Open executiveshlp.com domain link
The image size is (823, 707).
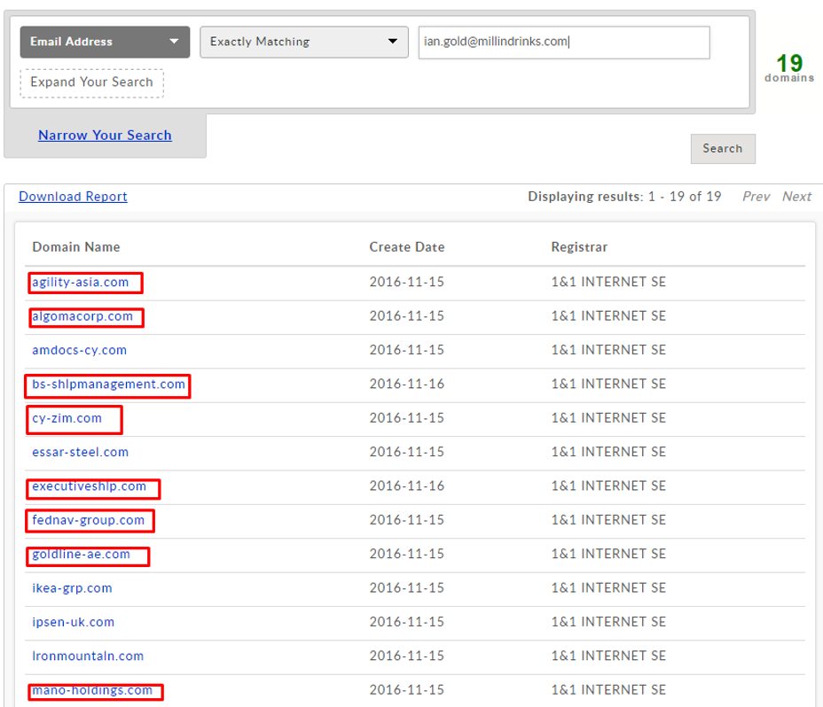click(90, 486)
